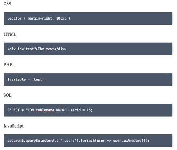Click the PHP heading text
This screenshot has height=150, width=177.
coord(8,64)
